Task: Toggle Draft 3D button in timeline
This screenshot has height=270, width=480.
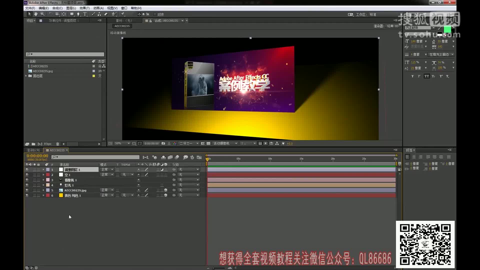Action: coord(155,157)
